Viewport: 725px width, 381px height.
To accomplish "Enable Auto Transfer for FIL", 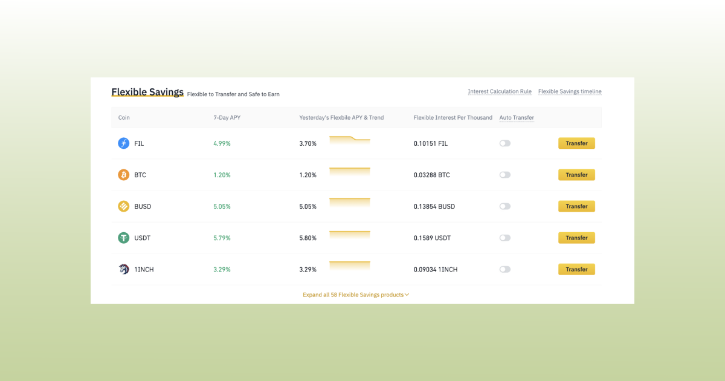I will 504,143.
